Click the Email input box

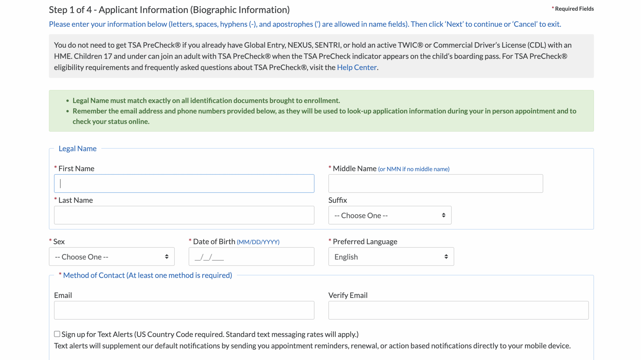click(184, 310)
